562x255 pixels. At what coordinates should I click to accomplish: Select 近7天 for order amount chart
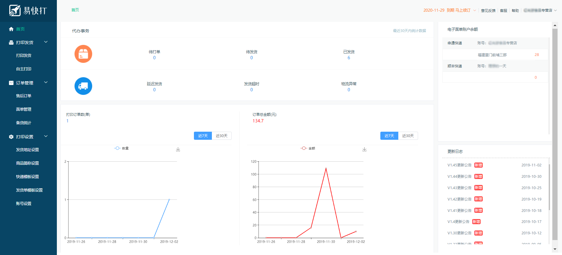pos(389,136)
